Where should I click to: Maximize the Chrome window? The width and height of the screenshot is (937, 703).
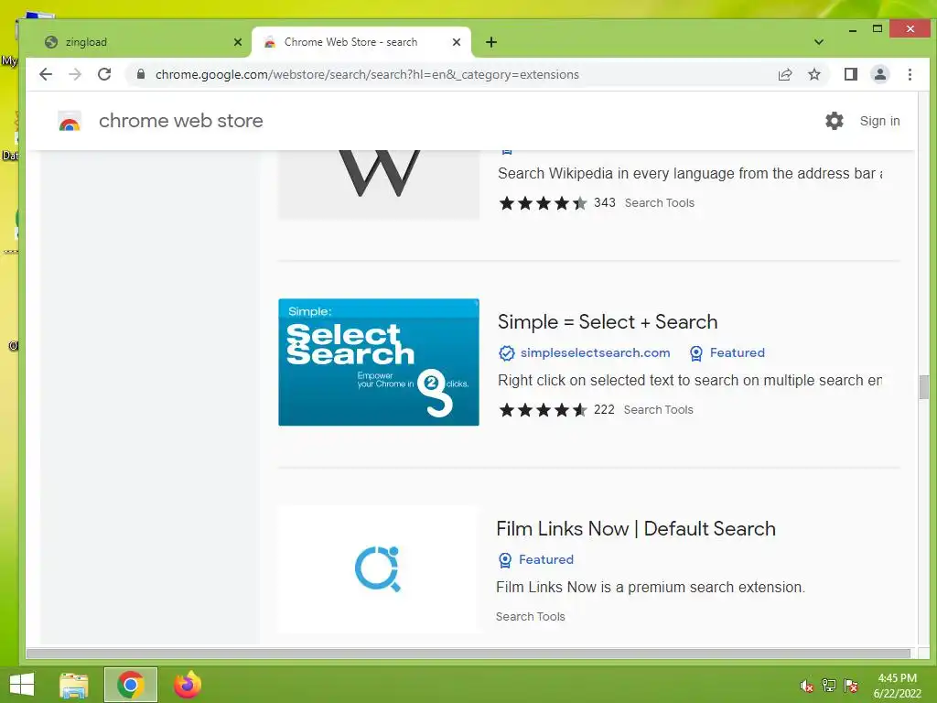[878, 28]
